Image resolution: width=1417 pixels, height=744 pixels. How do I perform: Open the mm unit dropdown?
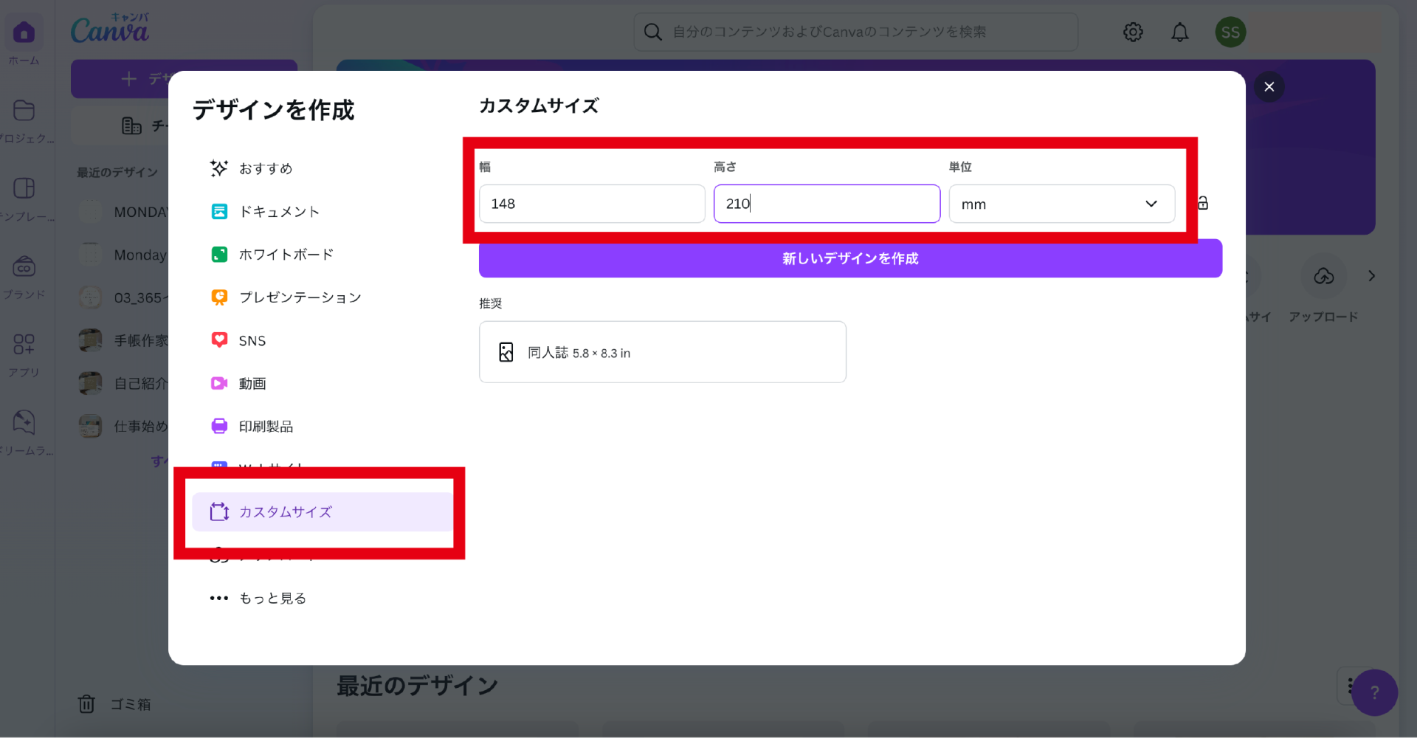1061,204
